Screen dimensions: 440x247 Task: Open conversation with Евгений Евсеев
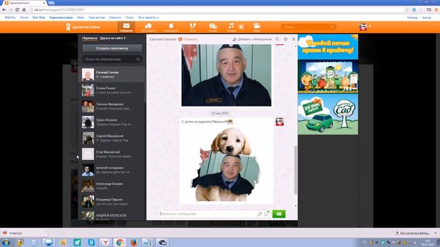pyautogui.click(x=111, y=75)
